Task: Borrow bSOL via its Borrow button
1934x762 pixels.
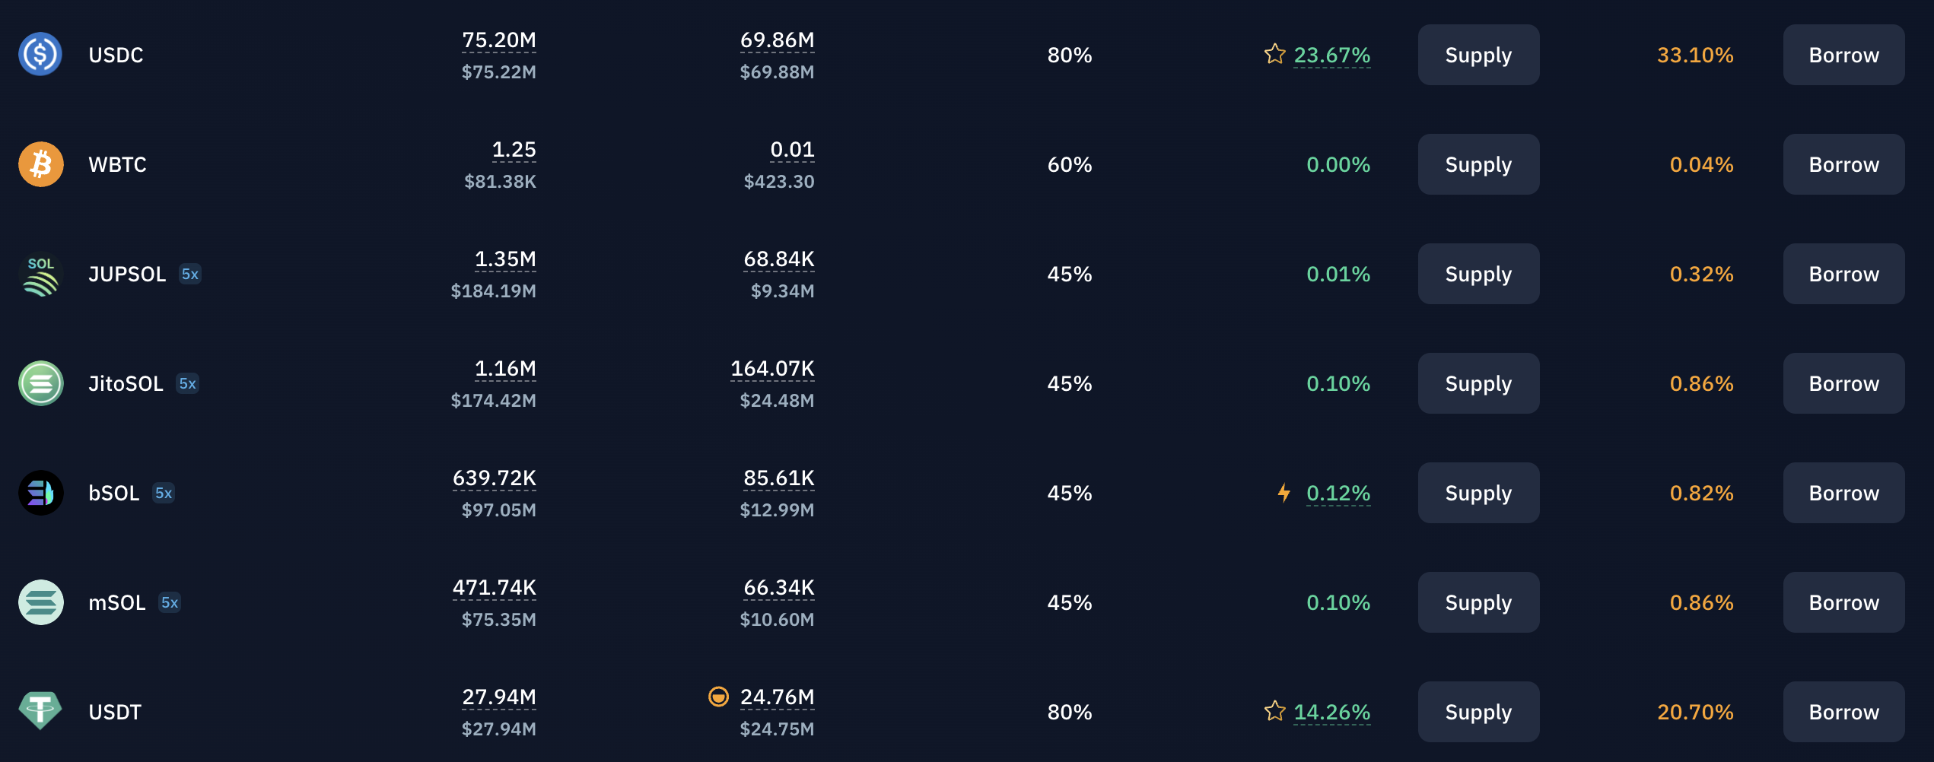Action: click(1843, 493)
